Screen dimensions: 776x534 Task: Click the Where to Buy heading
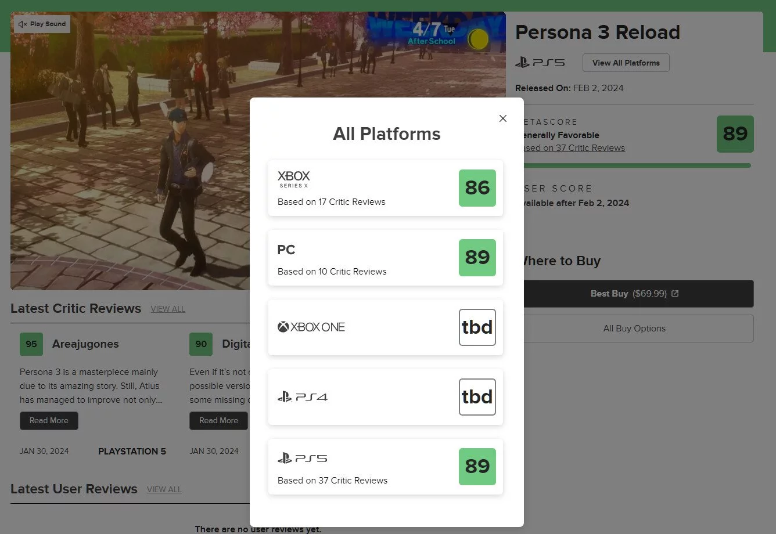click(x=562, y=261)
